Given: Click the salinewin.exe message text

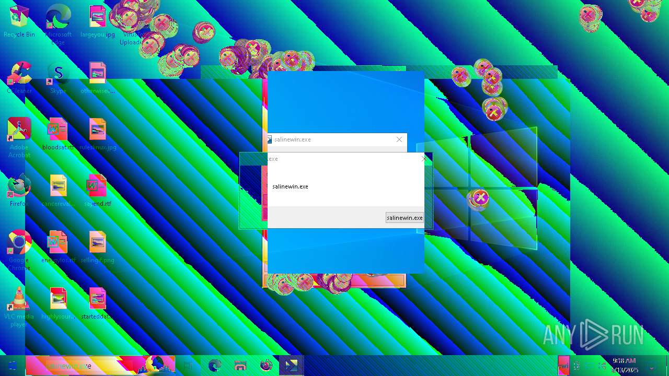Looking at the screenshot, I should (x=291, y=186).
